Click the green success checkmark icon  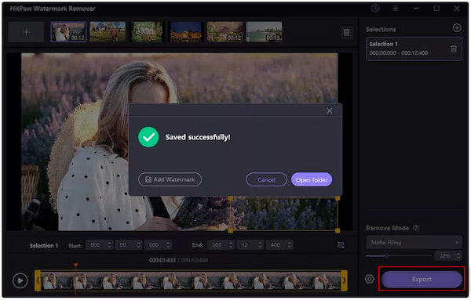tap(148, 137)
